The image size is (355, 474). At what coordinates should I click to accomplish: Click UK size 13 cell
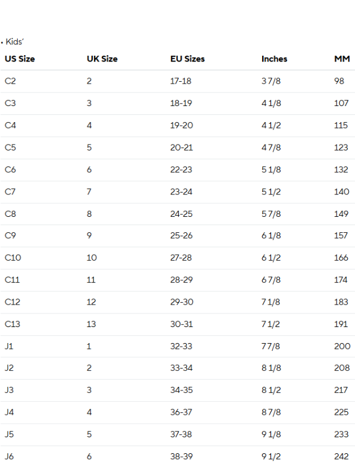tap(91, 324)
